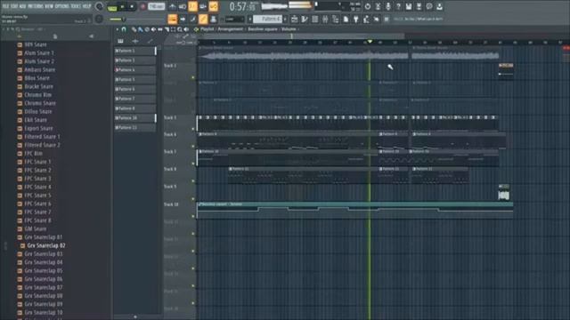The width and height of the screenshot is (570, 320).
Task: Click the green playhead marker on timeline
Action: tap(370, 42)
